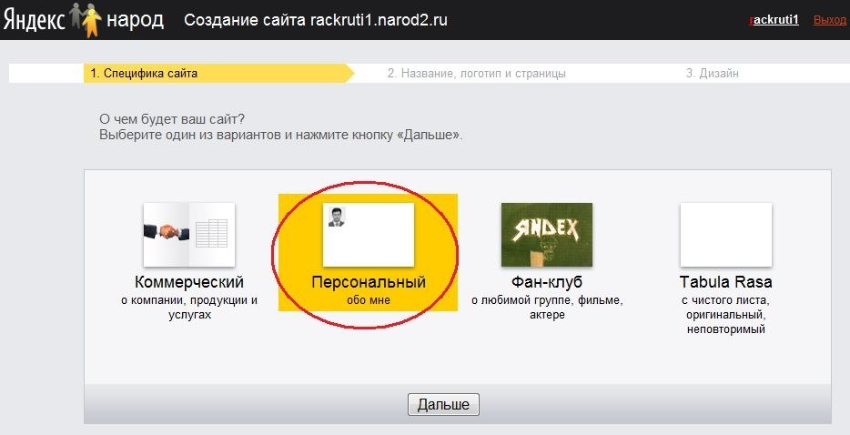
Task: Open the rackruti1 account link
Action: (774, 20)
